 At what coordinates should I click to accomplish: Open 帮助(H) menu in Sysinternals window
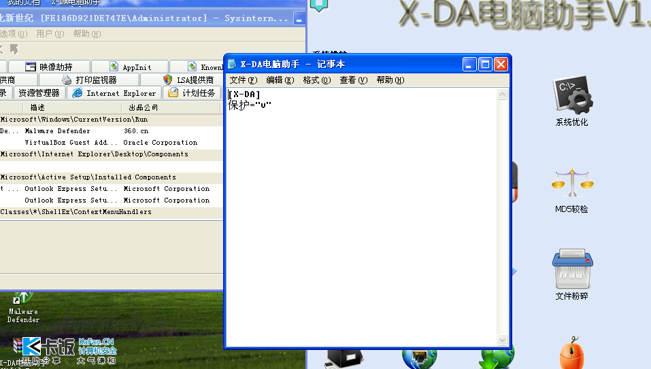pyautogui.click(x=87, y=33)
